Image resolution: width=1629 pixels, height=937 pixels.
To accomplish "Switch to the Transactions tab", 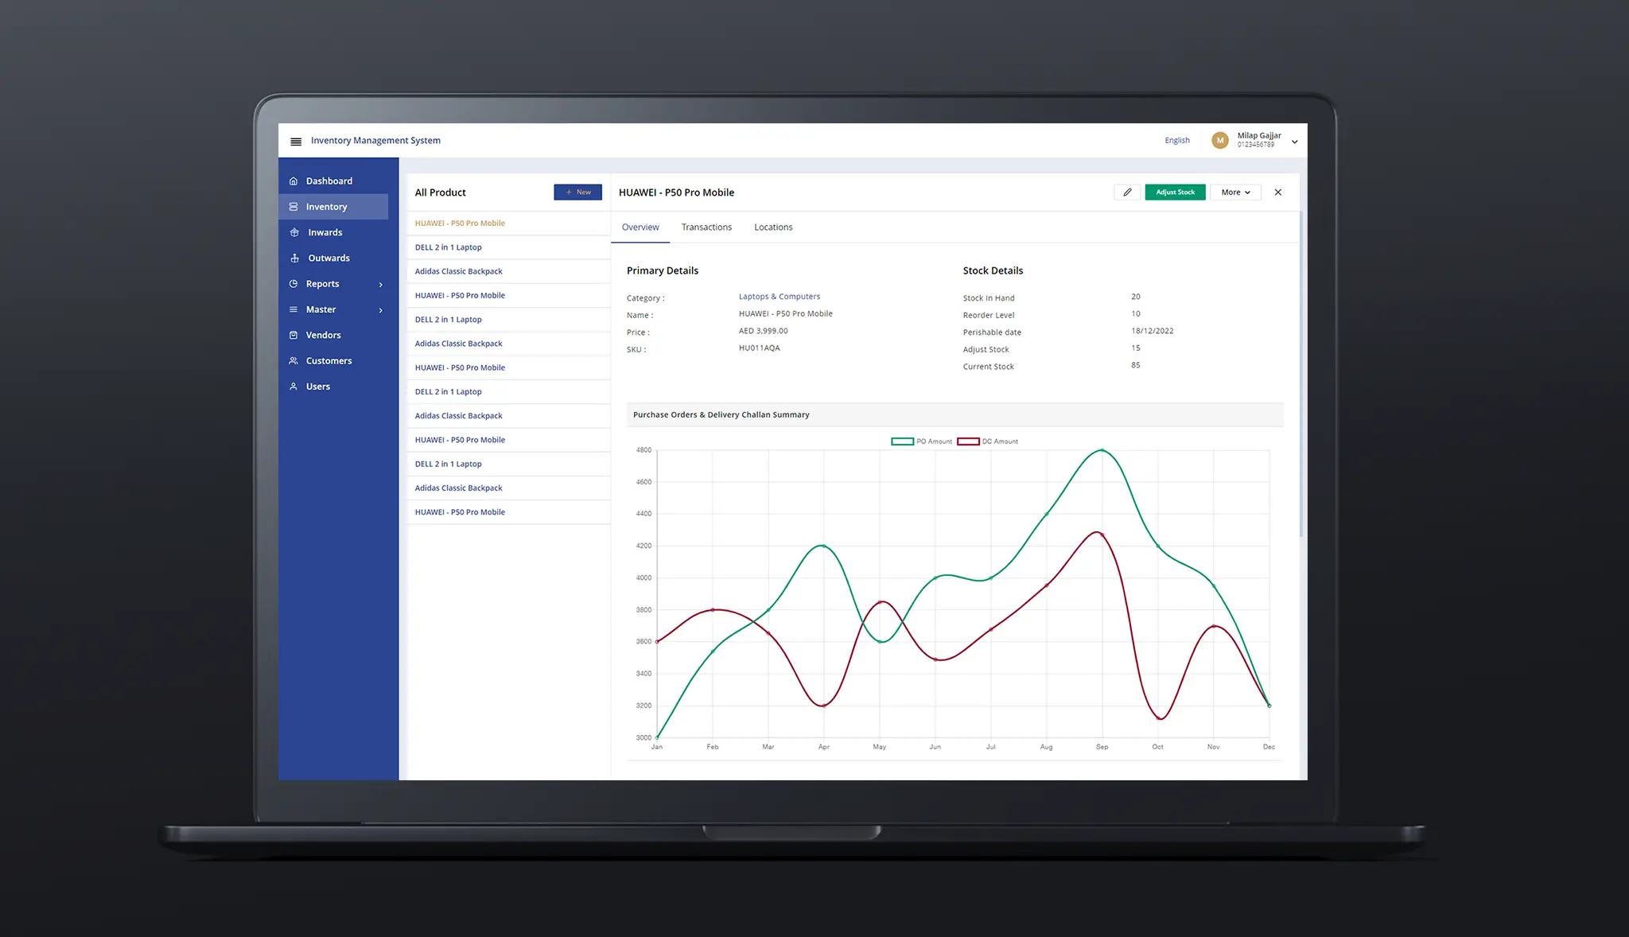I will coord(706,226).
